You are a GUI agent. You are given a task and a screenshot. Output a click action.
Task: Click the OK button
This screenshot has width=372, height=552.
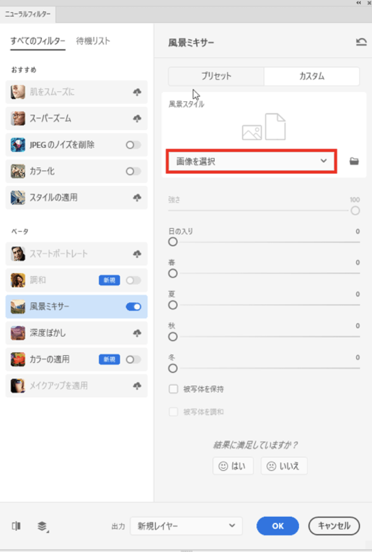click(x=277, y=526)
